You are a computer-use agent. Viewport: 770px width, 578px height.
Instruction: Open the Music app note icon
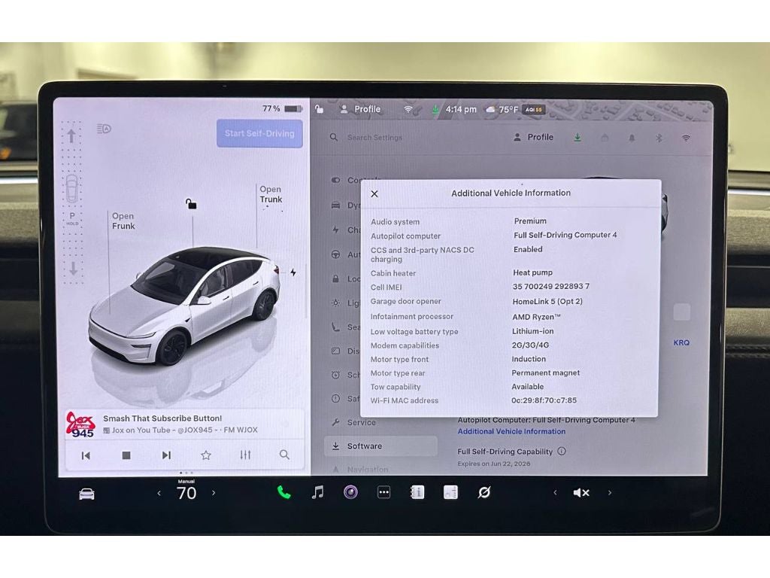pos(318,492)
